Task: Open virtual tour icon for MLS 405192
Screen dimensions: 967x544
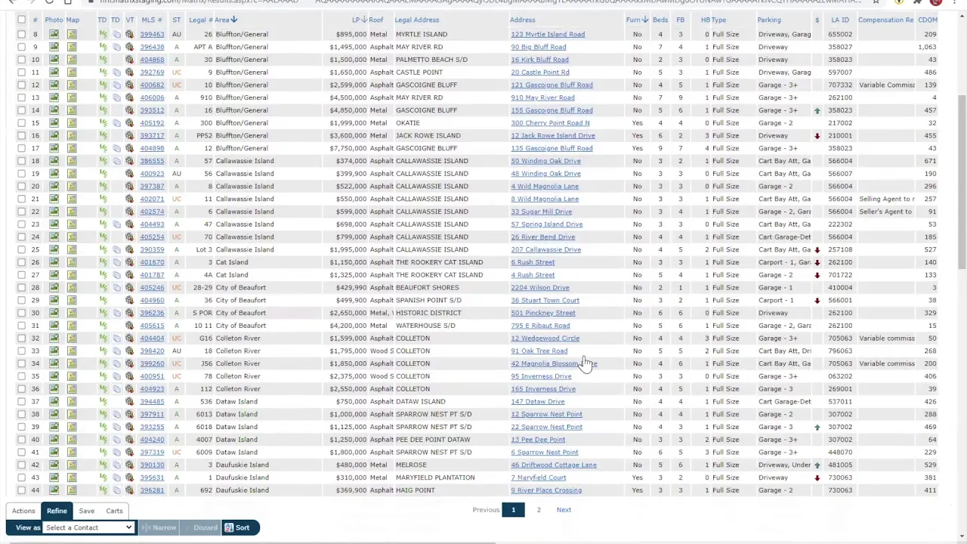Action: coord(129,123)
